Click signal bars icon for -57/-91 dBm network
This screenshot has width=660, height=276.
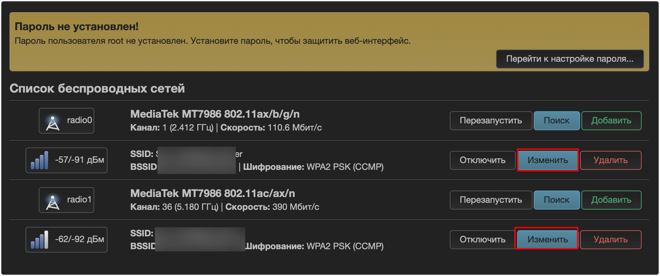(x=40, y=161)
